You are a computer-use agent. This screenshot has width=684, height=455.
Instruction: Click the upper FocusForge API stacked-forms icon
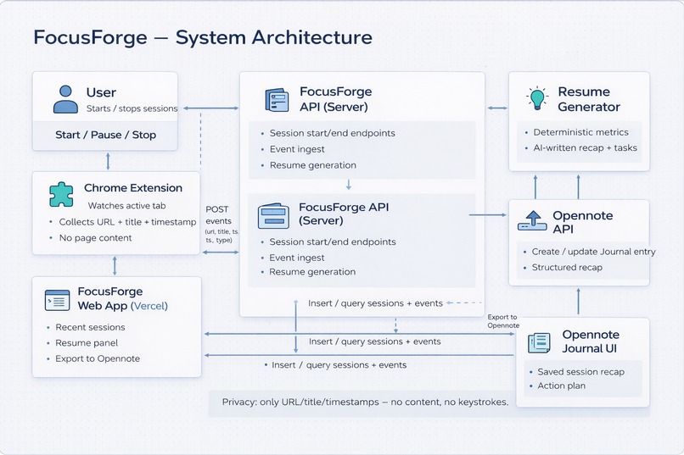click(277, 100)
